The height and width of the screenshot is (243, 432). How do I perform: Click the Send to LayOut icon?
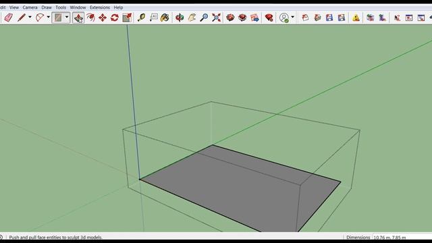tap(254, 18)
